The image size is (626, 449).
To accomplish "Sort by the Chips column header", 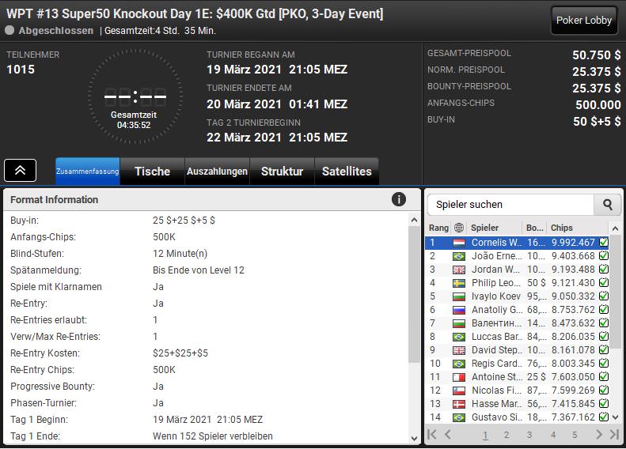I will point(578,228).
